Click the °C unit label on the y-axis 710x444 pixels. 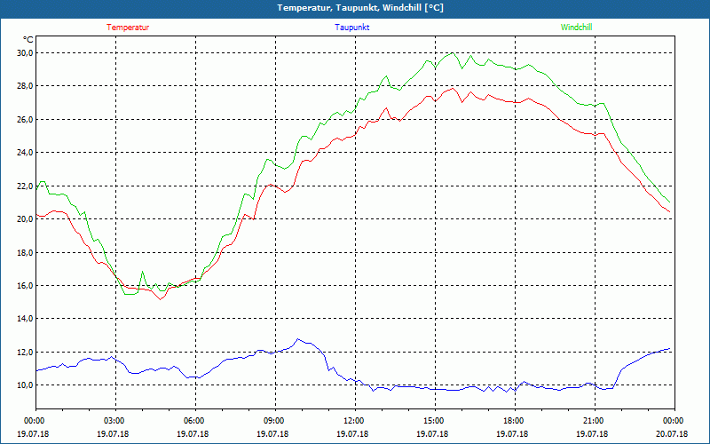pos(28,39)
